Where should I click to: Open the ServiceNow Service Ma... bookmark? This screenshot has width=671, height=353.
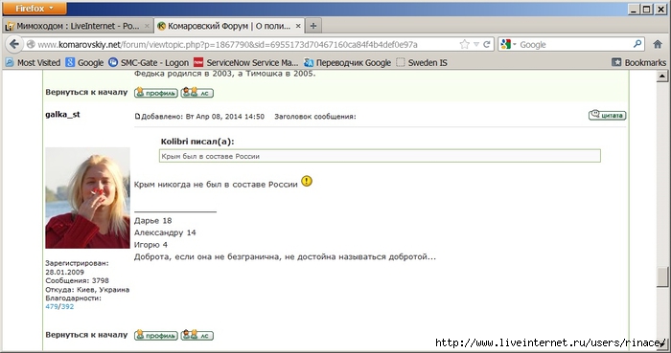tap(246, 63)
